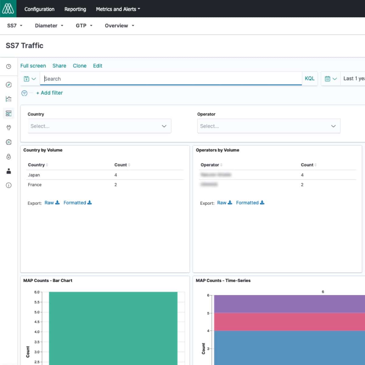Open Management gear icon in sidebar

pos(9,142)
